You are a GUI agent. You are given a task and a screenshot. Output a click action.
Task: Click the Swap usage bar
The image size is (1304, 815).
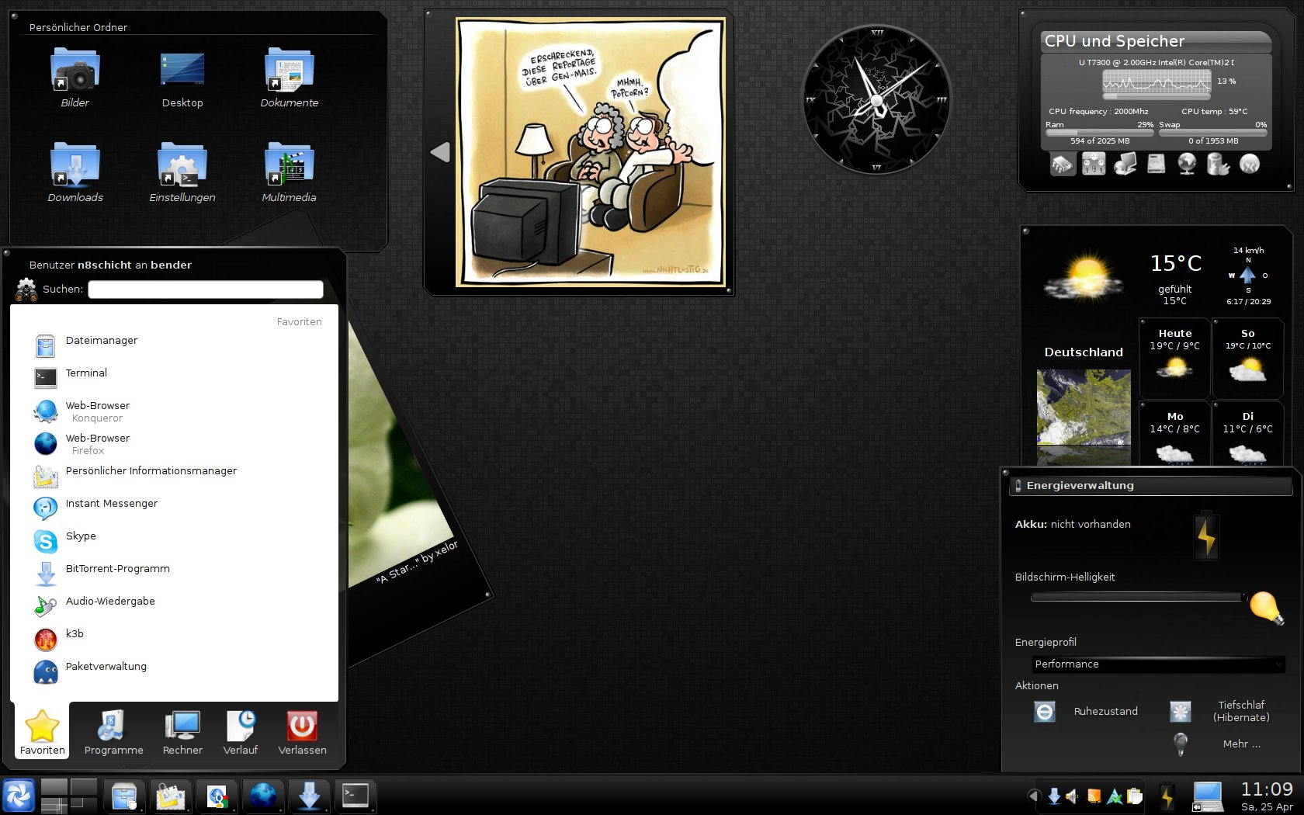[x=1212, y=133]
